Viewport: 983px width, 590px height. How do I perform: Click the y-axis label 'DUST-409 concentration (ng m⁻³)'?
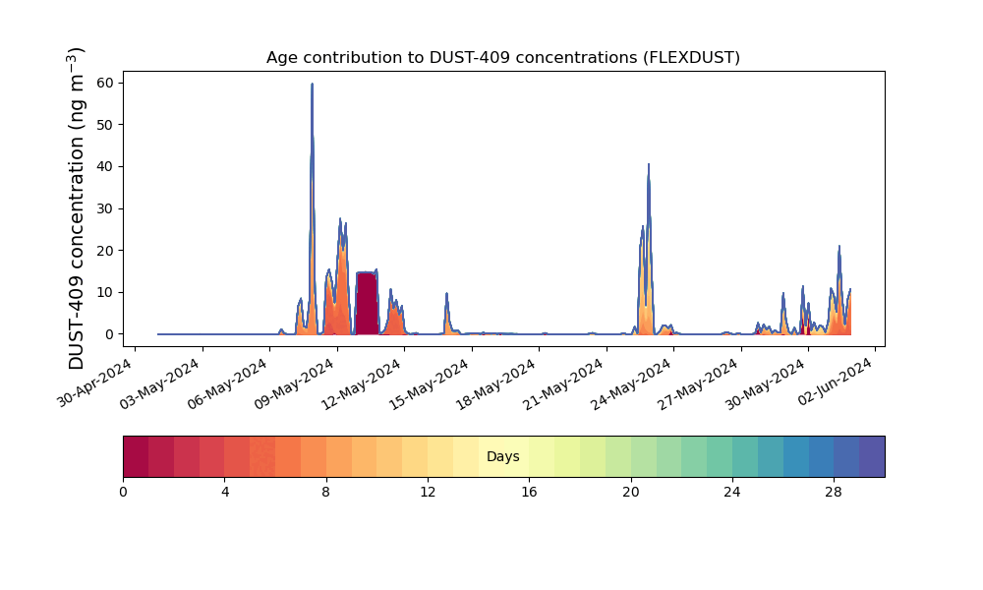click(76, 208)
